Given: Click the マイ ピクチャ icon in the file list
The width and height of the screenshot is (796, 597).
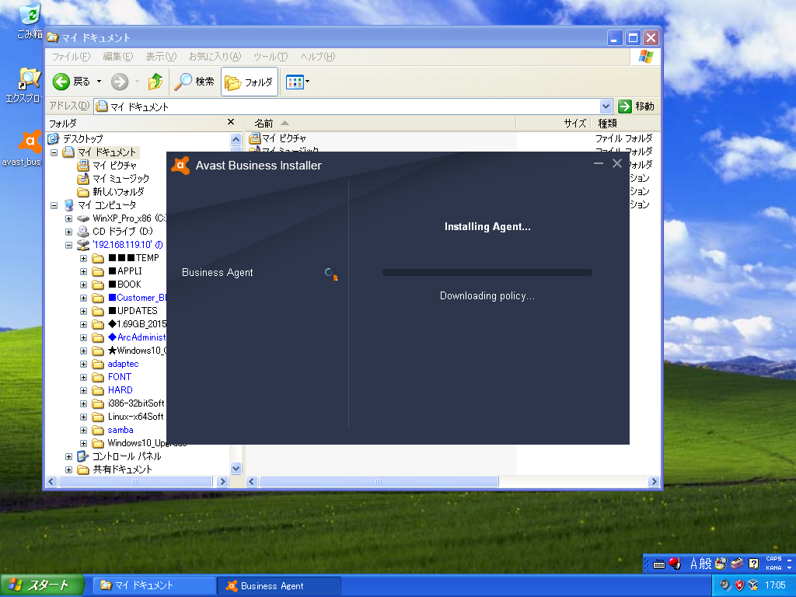Looking at the screenshot, I should 255,138.
